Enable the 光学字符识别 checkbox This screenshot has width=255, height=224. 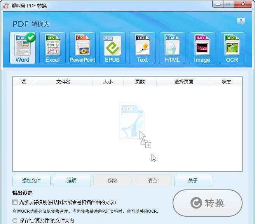[15, 202]
